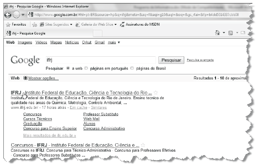
Task: Open Google Imagens link
Action: tap(25, 42)
